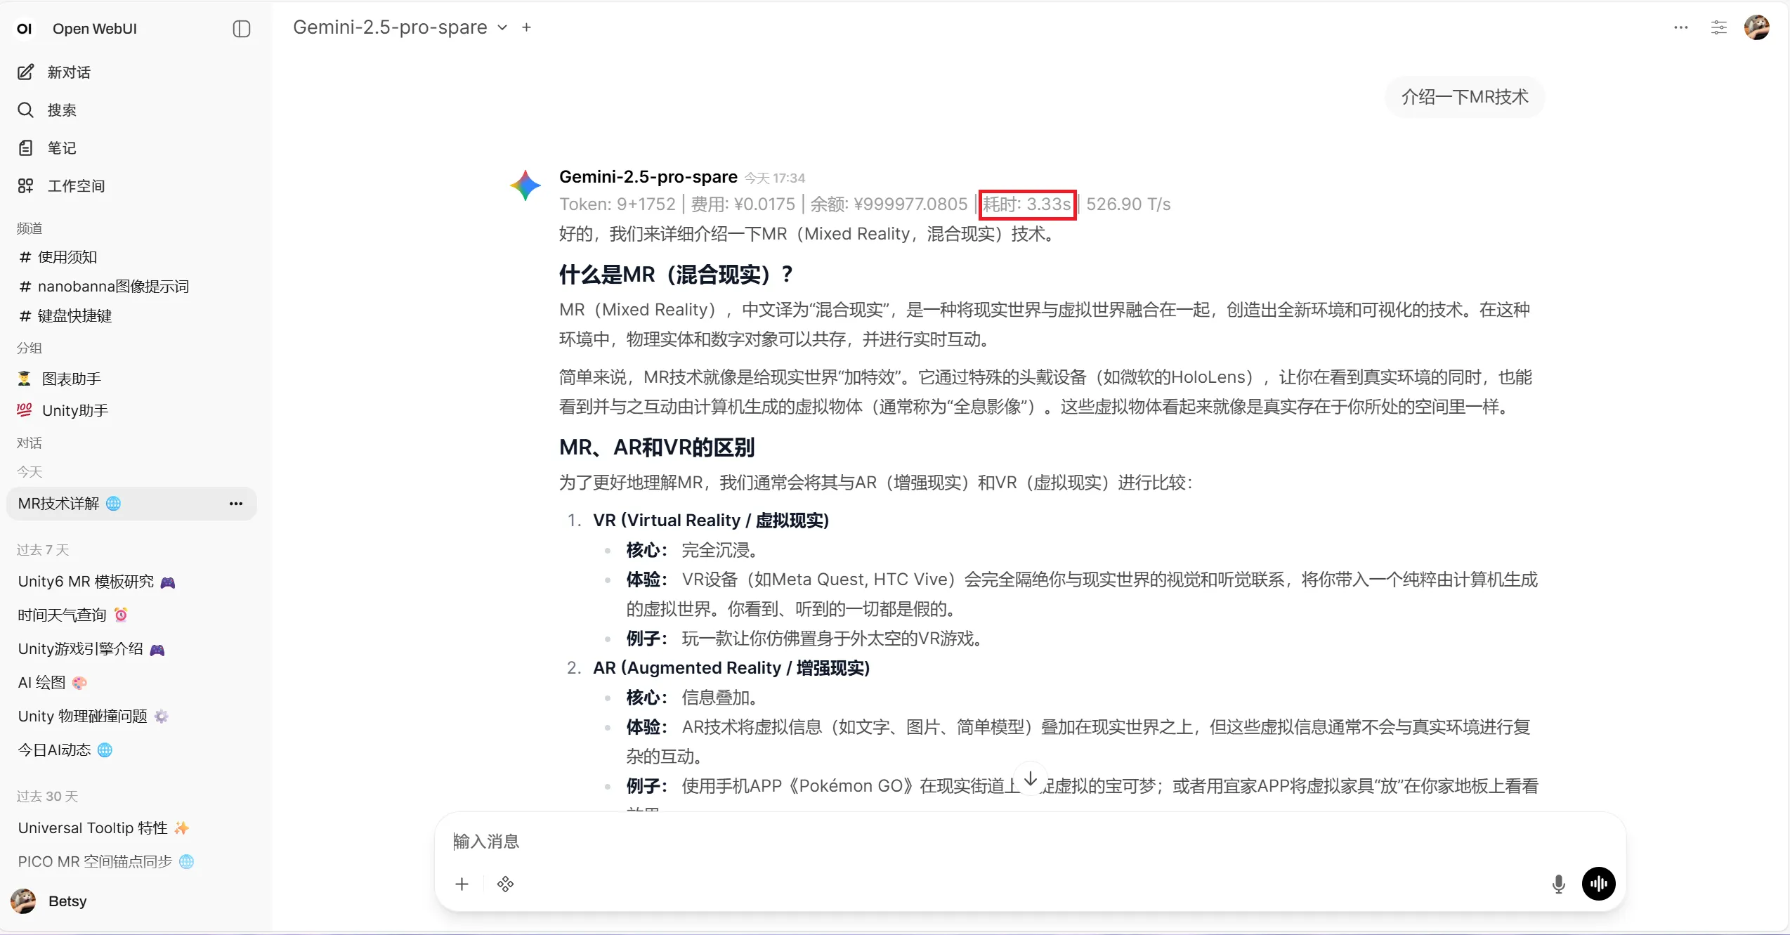Open the #键盘快捷键 channel
Viewport: 1790px width, 935px height.
point(74,316)
